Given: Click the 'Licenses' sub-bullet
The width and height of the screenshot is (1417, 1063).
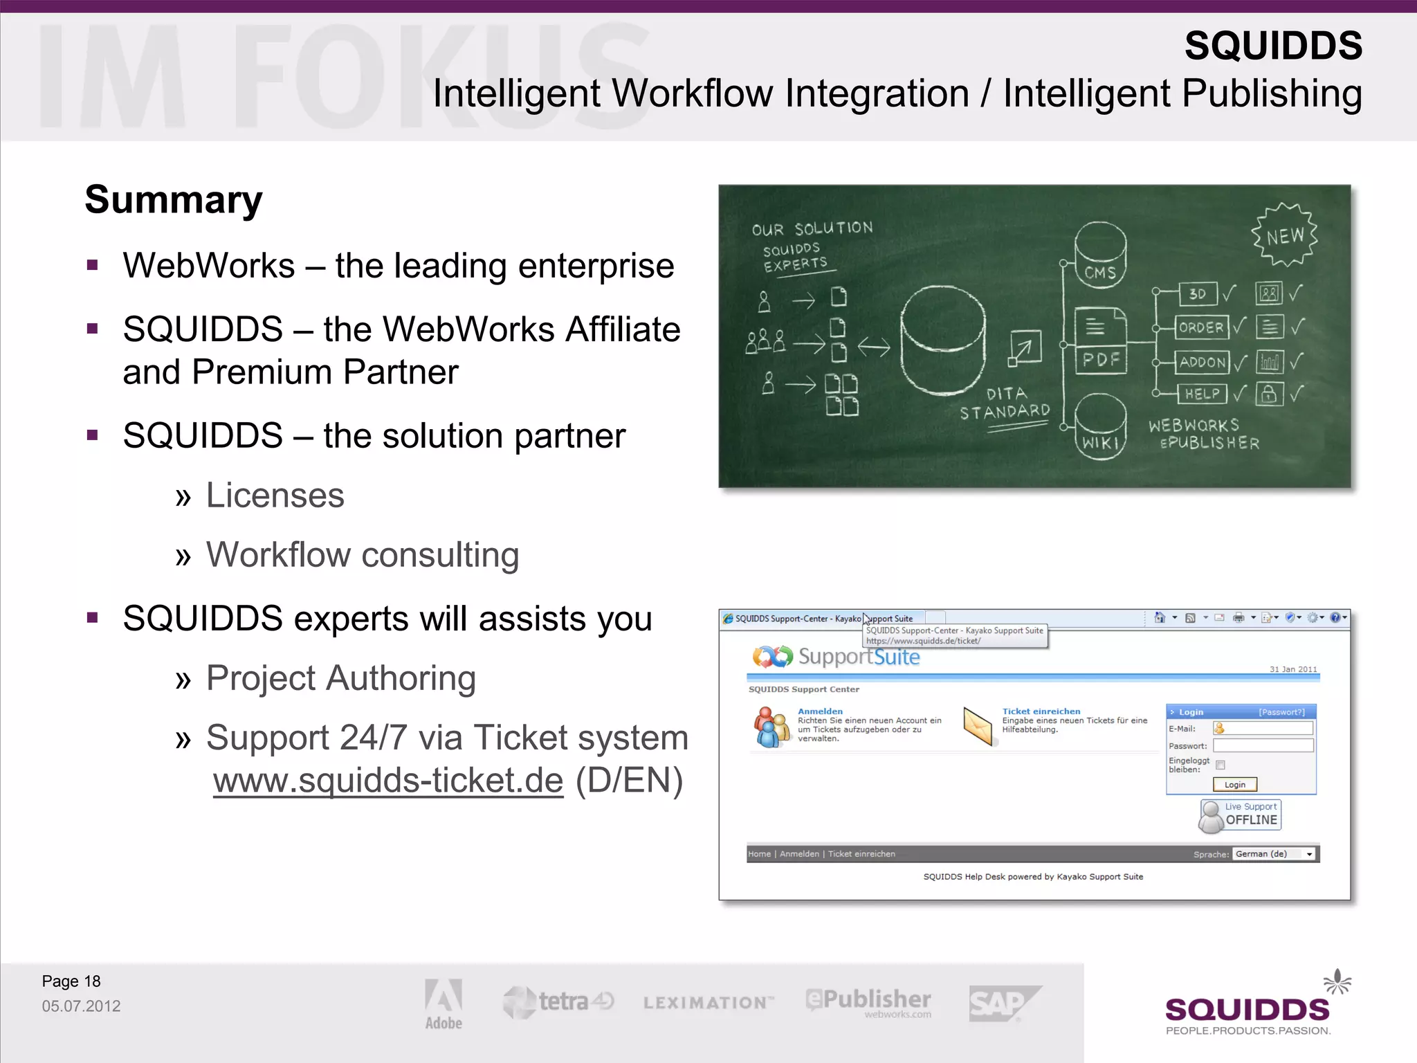Looking at the screenshot, I should point(275,496).
